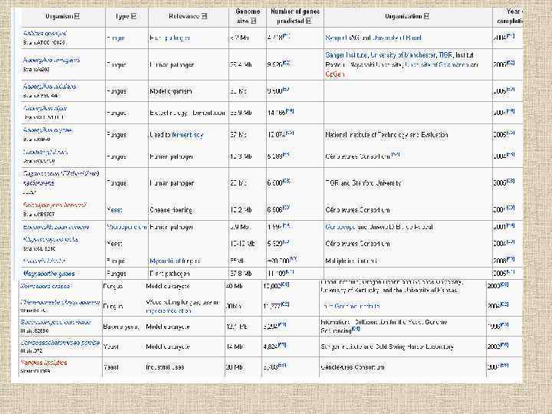
Task: Open citation after 'Sequencing' in Saccharomyces cerevisiae row
Action: pyautogui.click(x=356, y=329)
